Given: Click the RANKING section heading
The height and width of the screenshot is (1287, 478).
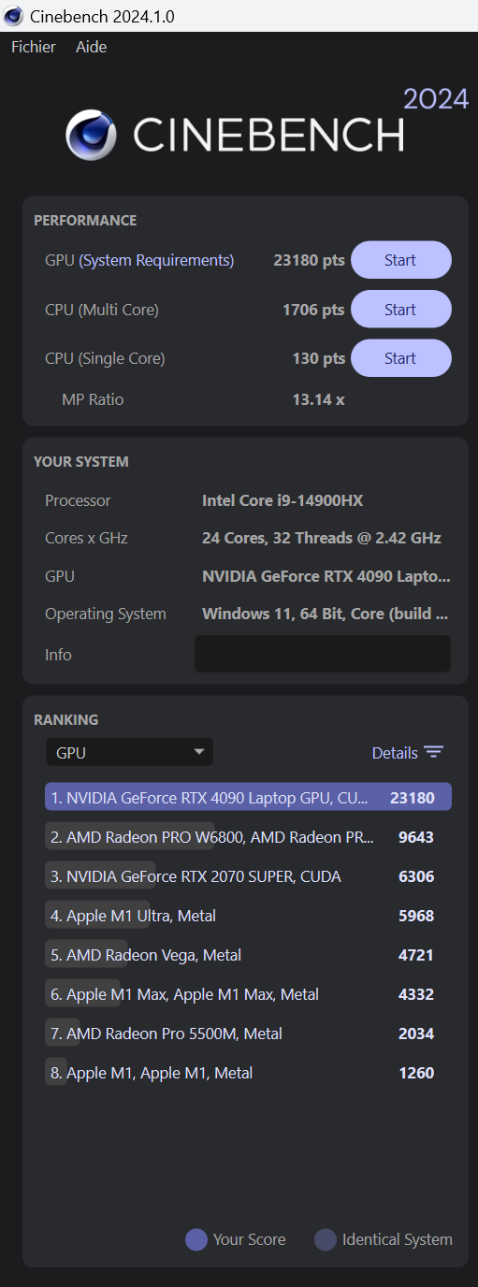Looking at the screenshot, I should (x=65, y=720).
